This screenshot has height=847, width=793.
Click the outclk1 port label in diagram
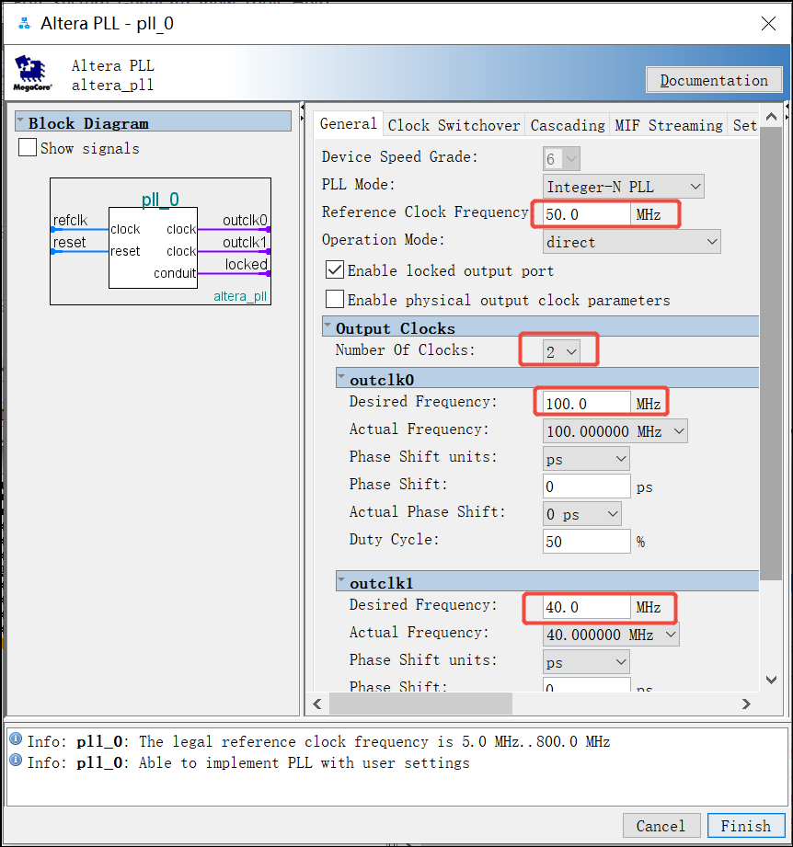point(245,242)
